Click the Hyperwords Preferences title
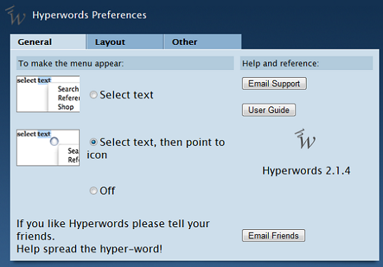Viewport: 383px width, 267px height. pyautogui.click(x=89, y=15)
